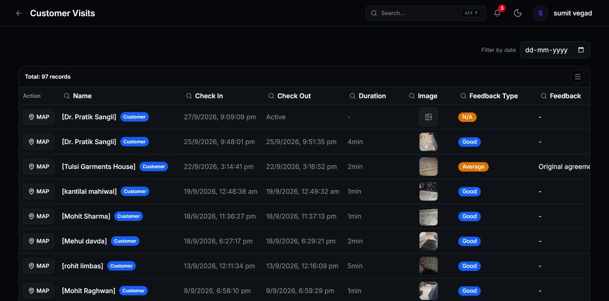Click the 5min duration value
The width and height of the screenshot is (609, 301).
tap(355, 266)
